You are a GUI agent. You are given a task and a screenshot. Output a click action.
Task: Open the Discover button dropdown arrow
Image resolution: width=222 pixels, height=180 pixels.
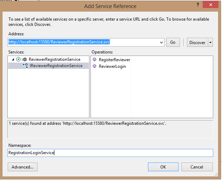(x=210, y=42)
